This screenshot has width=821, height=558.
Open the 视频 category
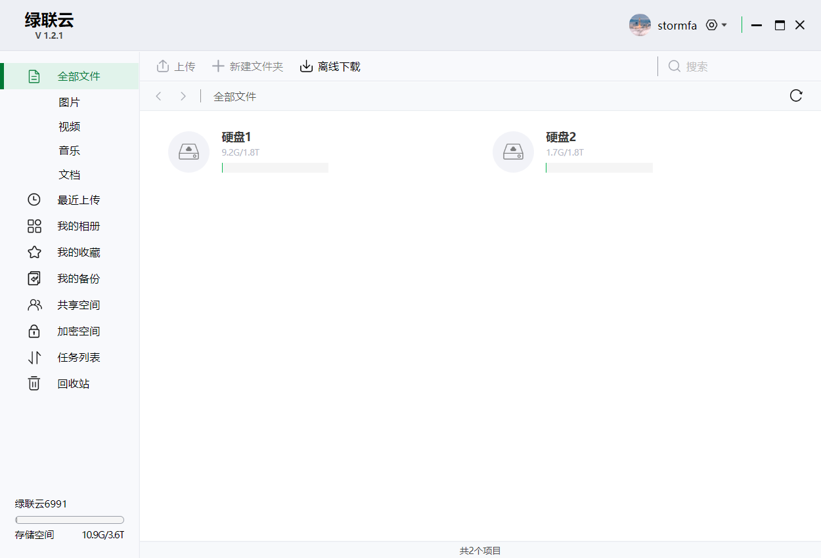tap(69, 127)
